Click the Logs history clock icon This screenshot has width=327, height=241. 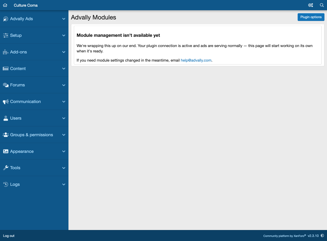coord(6,184)
